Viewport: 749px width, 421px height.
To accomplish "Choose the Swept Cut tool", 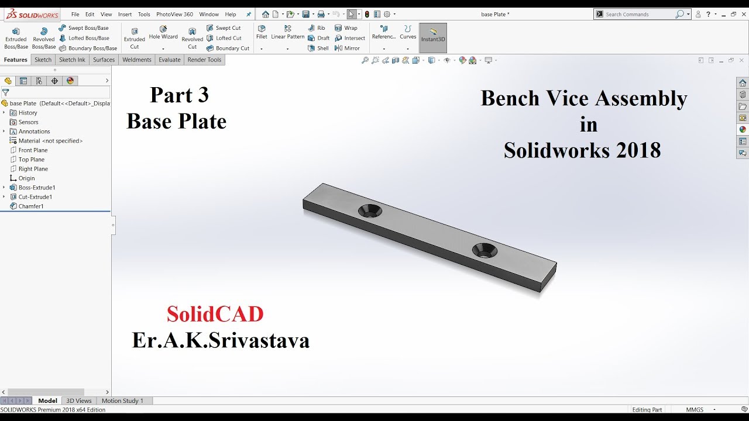I will tap(224, 28).
